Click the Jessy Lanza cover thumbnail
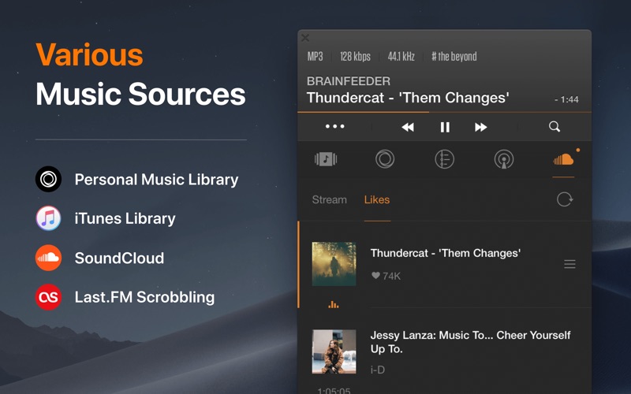 pos(334,351)
